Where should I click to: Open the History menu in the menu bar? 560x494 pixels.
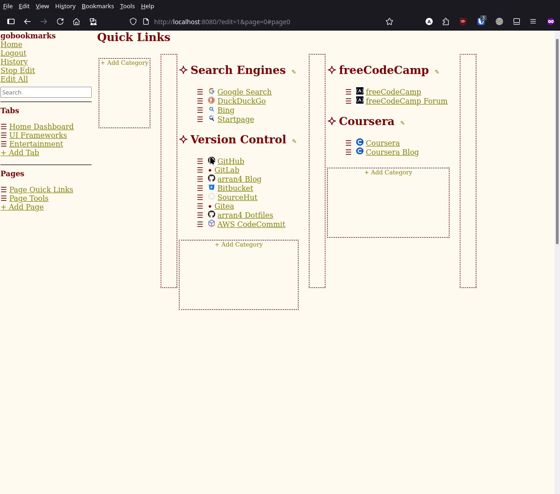point(65,6)
